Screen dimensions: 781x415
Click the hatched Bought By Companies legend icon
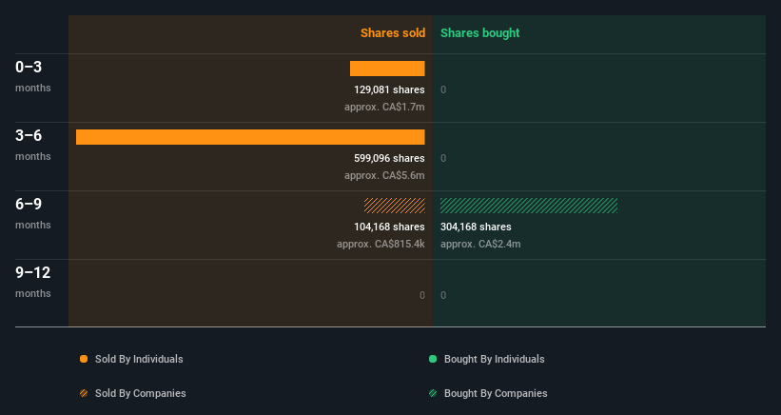tap(433, 393)
